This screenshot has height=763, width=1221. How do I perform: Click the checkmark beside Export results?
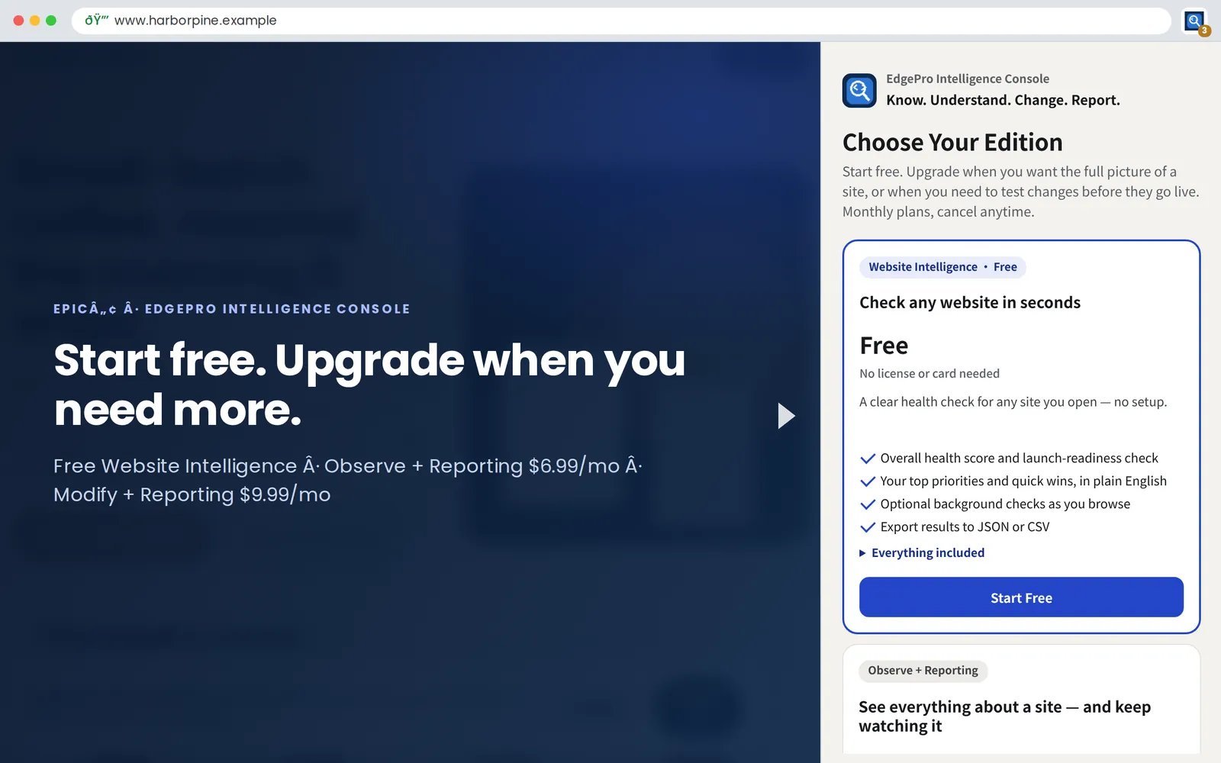tap(868, 527)
